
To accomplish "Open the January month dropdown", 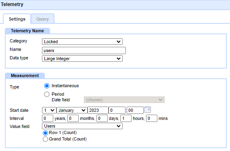I will (x=72, y=110).
